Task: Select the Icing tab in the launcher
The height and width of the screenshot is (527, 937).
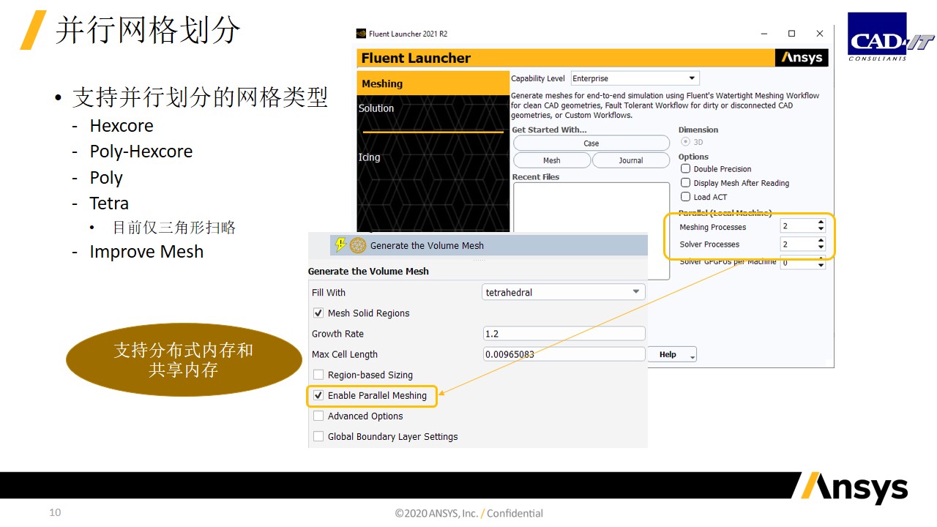Action: [369, 157]
